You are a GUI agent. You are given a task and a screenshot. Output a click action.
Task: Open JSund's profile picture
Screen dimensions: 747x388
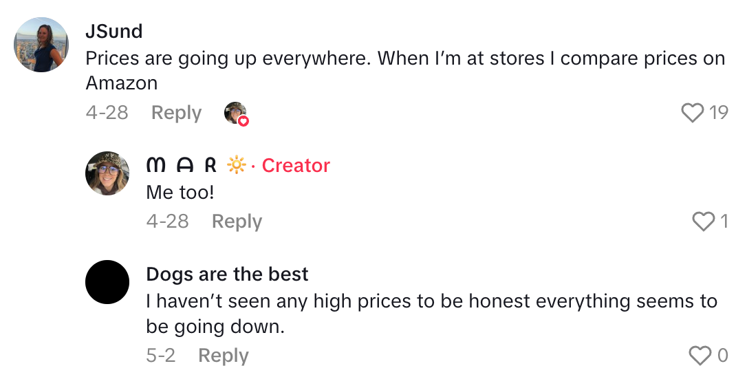pyautogui.click(x=41, y=45)
